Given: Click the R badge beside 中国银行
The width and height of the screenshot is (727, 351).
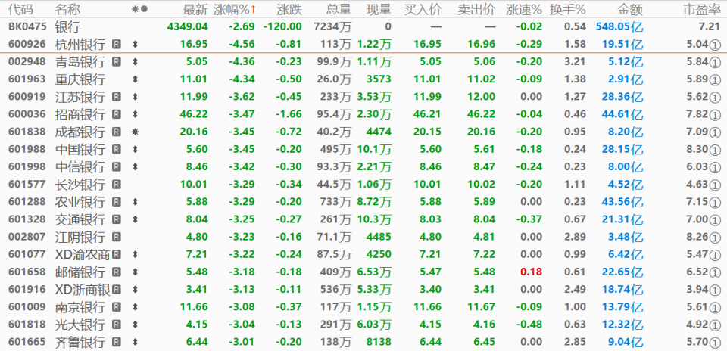Looking at the screenshot, I should click(117, 149).
